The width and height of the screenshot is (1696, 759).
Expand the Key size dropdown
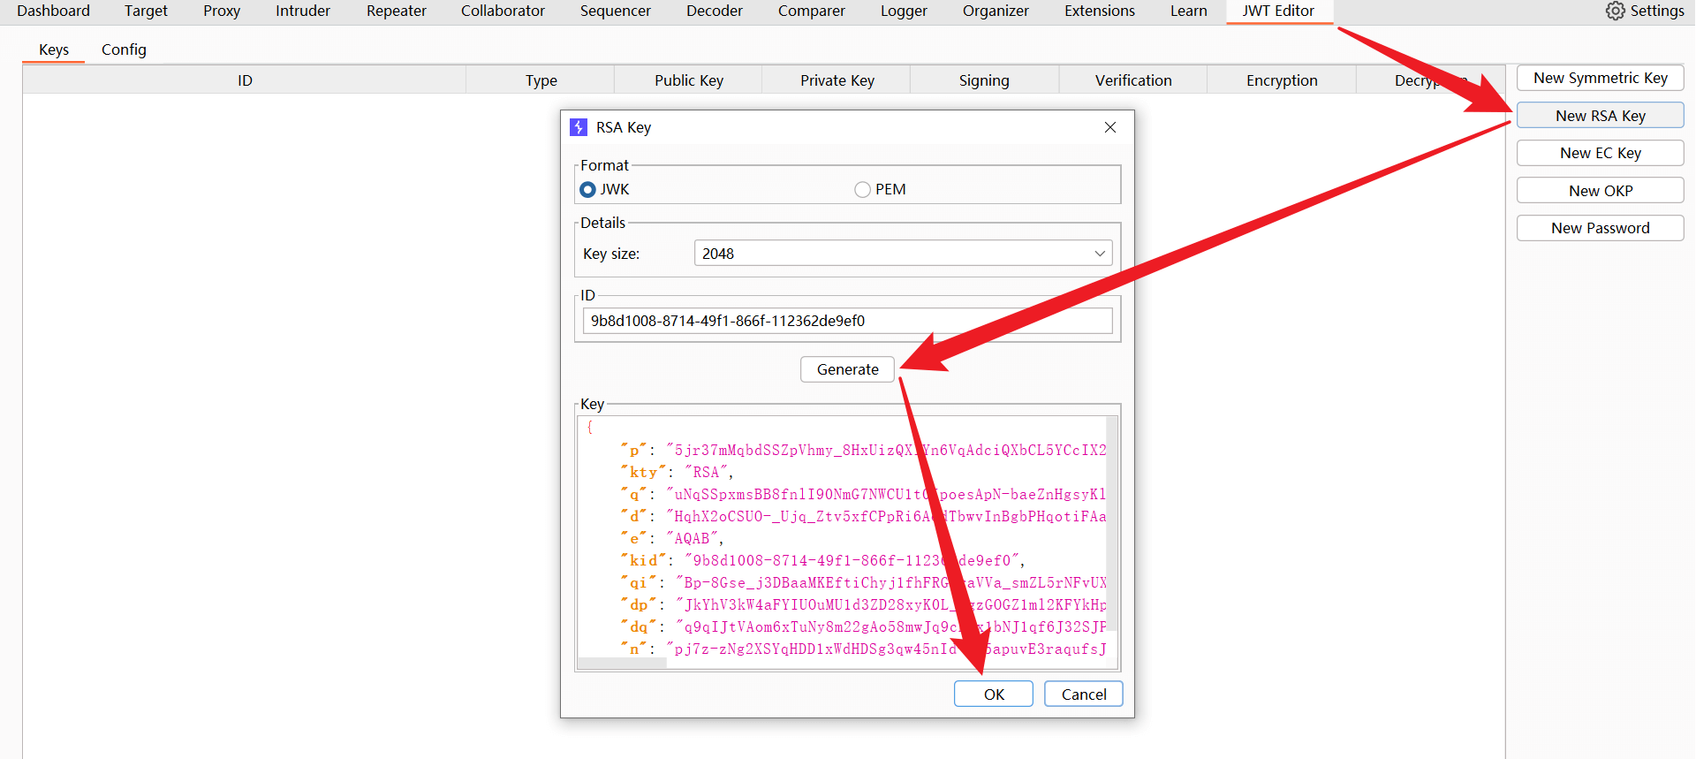1099,254
